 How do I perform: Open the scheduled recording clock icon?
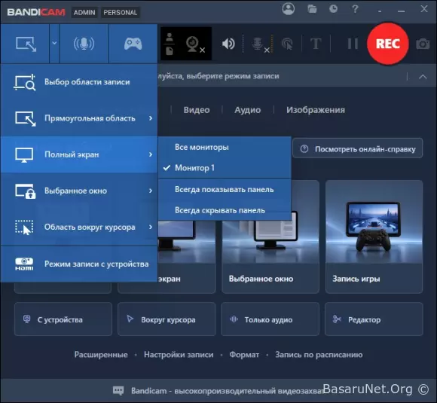[x=333, y=9]
